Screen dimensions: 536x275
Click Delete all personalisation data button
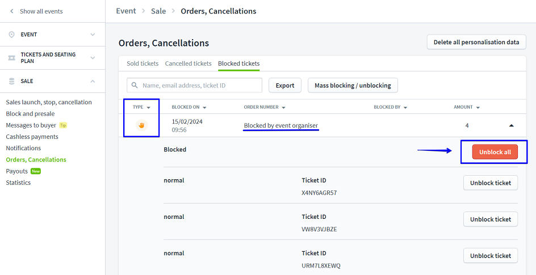click(x=476, y=43)
